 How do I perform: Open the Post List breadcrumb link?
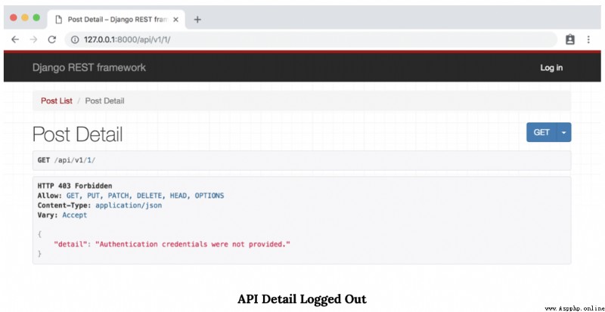(x=57, y=101)
